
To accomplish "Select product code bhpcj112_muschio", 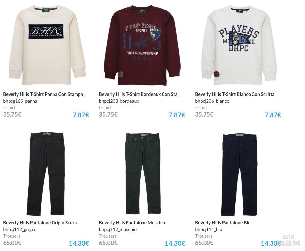I will [118, 229].
